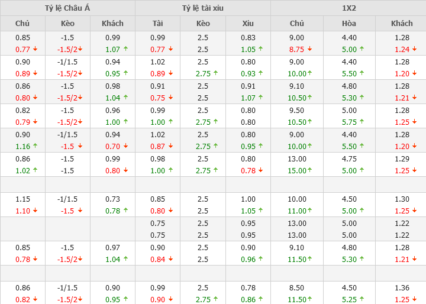
Task: Click the green up arrow next to 5.25
Action: tap(362, 300)
